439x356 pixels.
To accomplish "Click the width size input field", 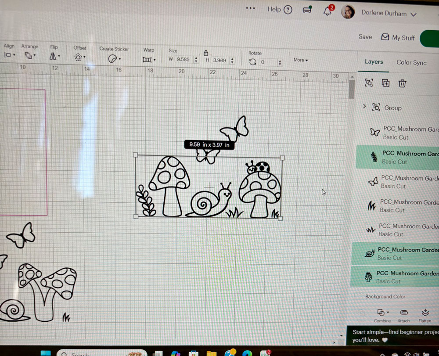I will pyautogui.click(x=184, y=60).
